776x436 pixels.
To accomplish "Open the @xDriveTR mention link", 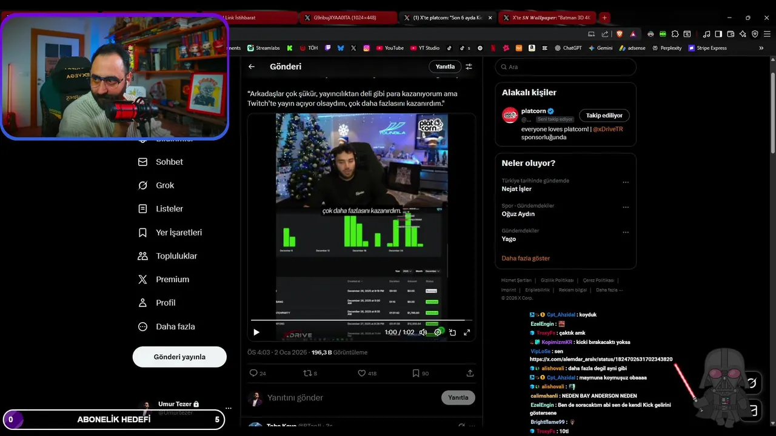I will click(607, 129).
